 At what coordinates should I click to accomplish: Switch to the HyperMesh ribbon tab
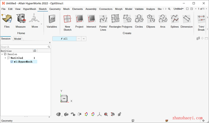tap(30, 9)
